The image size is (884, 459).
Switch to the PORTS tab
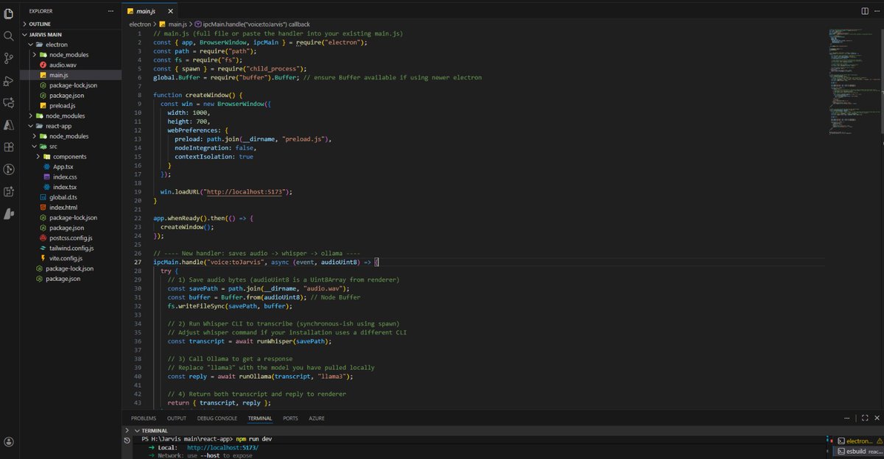[290, 418]
